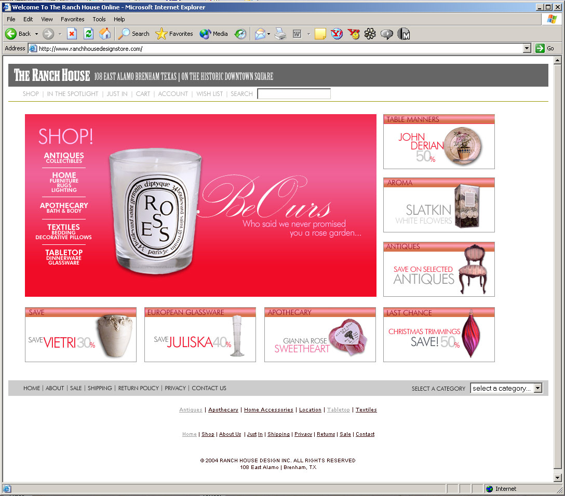Open the Slatkin White Flowers Aroma promo
The height and width of the screenshot is (496, 565).
[x=439, y=205]
